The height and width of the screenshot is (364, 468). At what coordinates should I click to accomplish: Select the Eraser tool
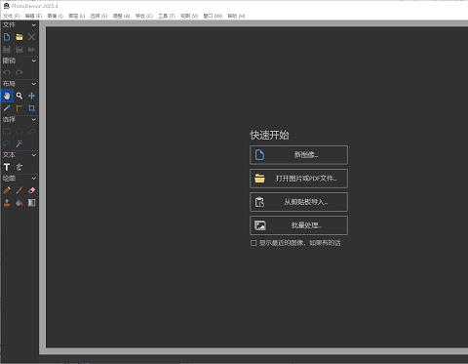click(x=31, y=190)
